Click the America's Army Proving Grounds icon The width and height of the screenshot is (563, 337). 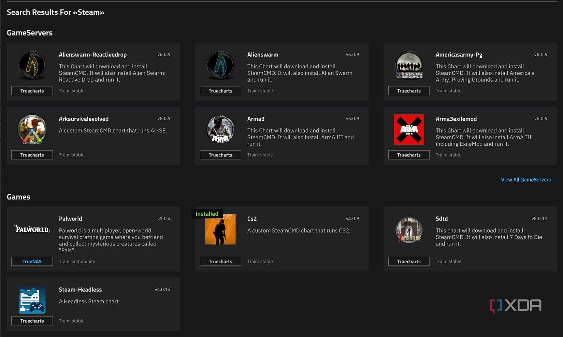pyautogui.click(x=409, y=65)
